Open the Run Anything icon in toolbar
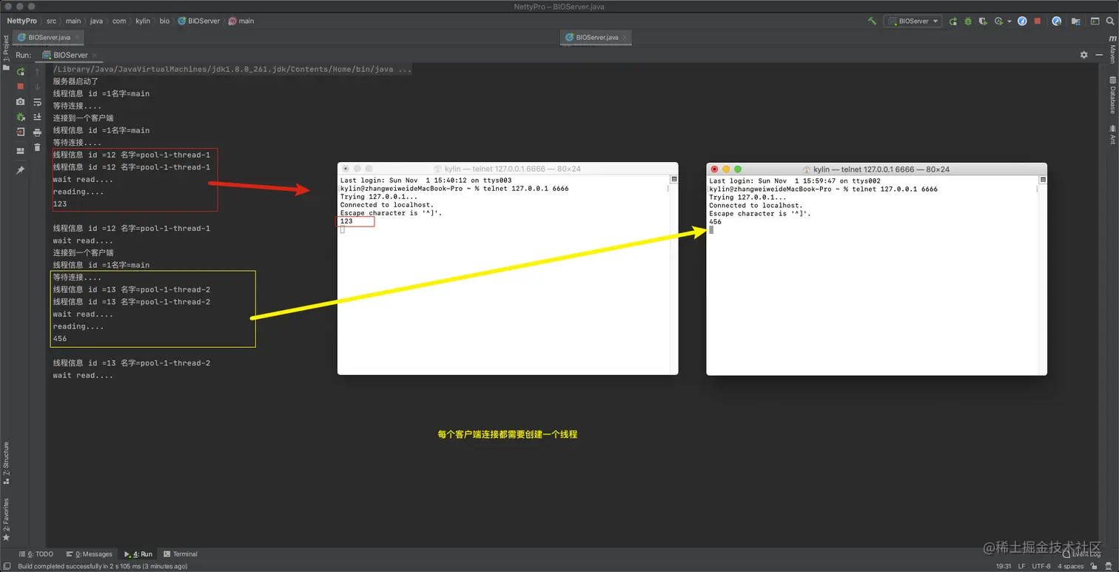The image size is (1119, 572). tap(1095, 21)
